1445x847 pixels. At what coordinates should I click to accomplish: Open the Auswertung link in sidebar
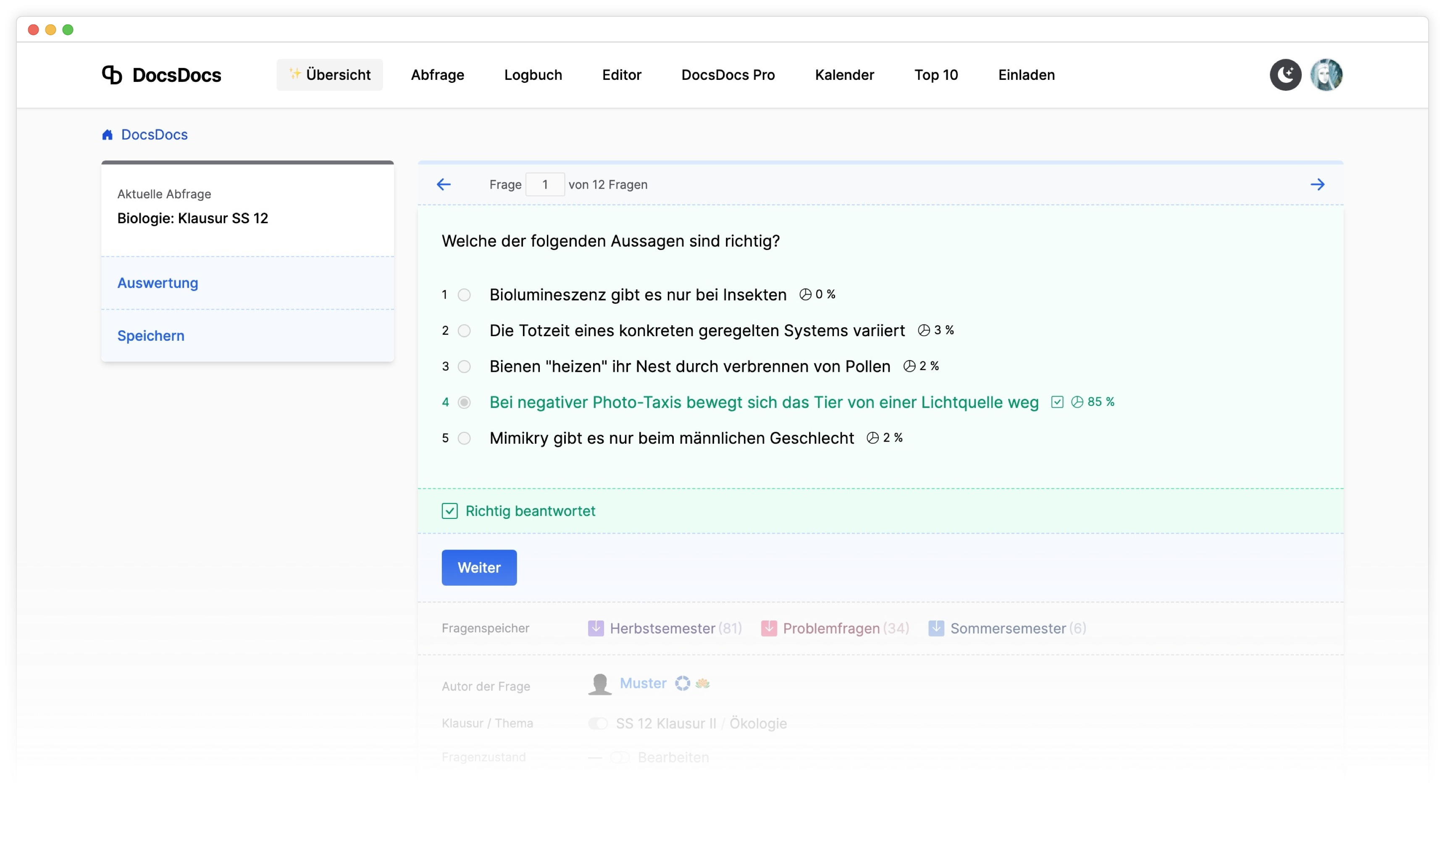158,283
